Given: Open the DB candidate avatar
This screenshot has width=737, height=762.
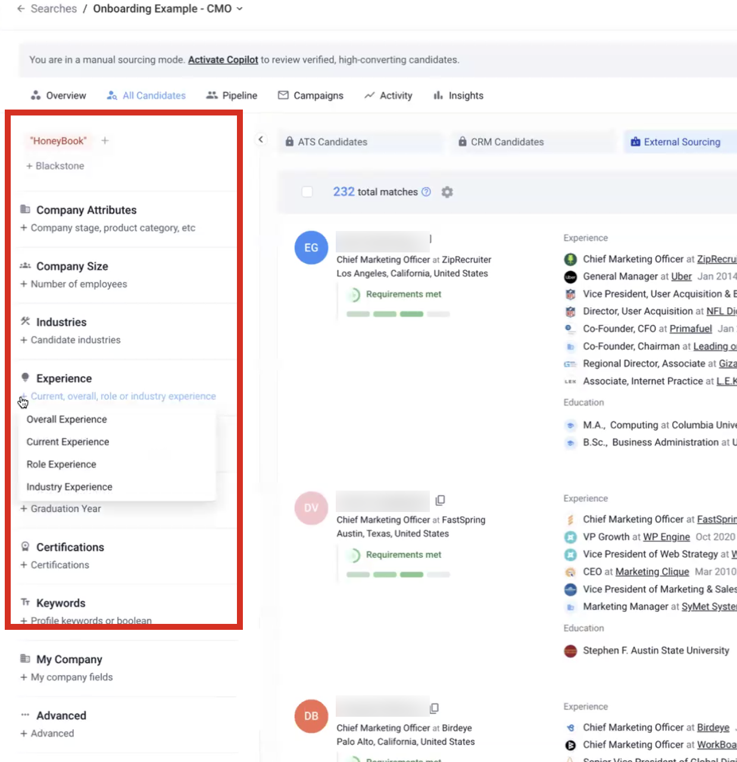Looking at the screenshot, I should [311, 716].
